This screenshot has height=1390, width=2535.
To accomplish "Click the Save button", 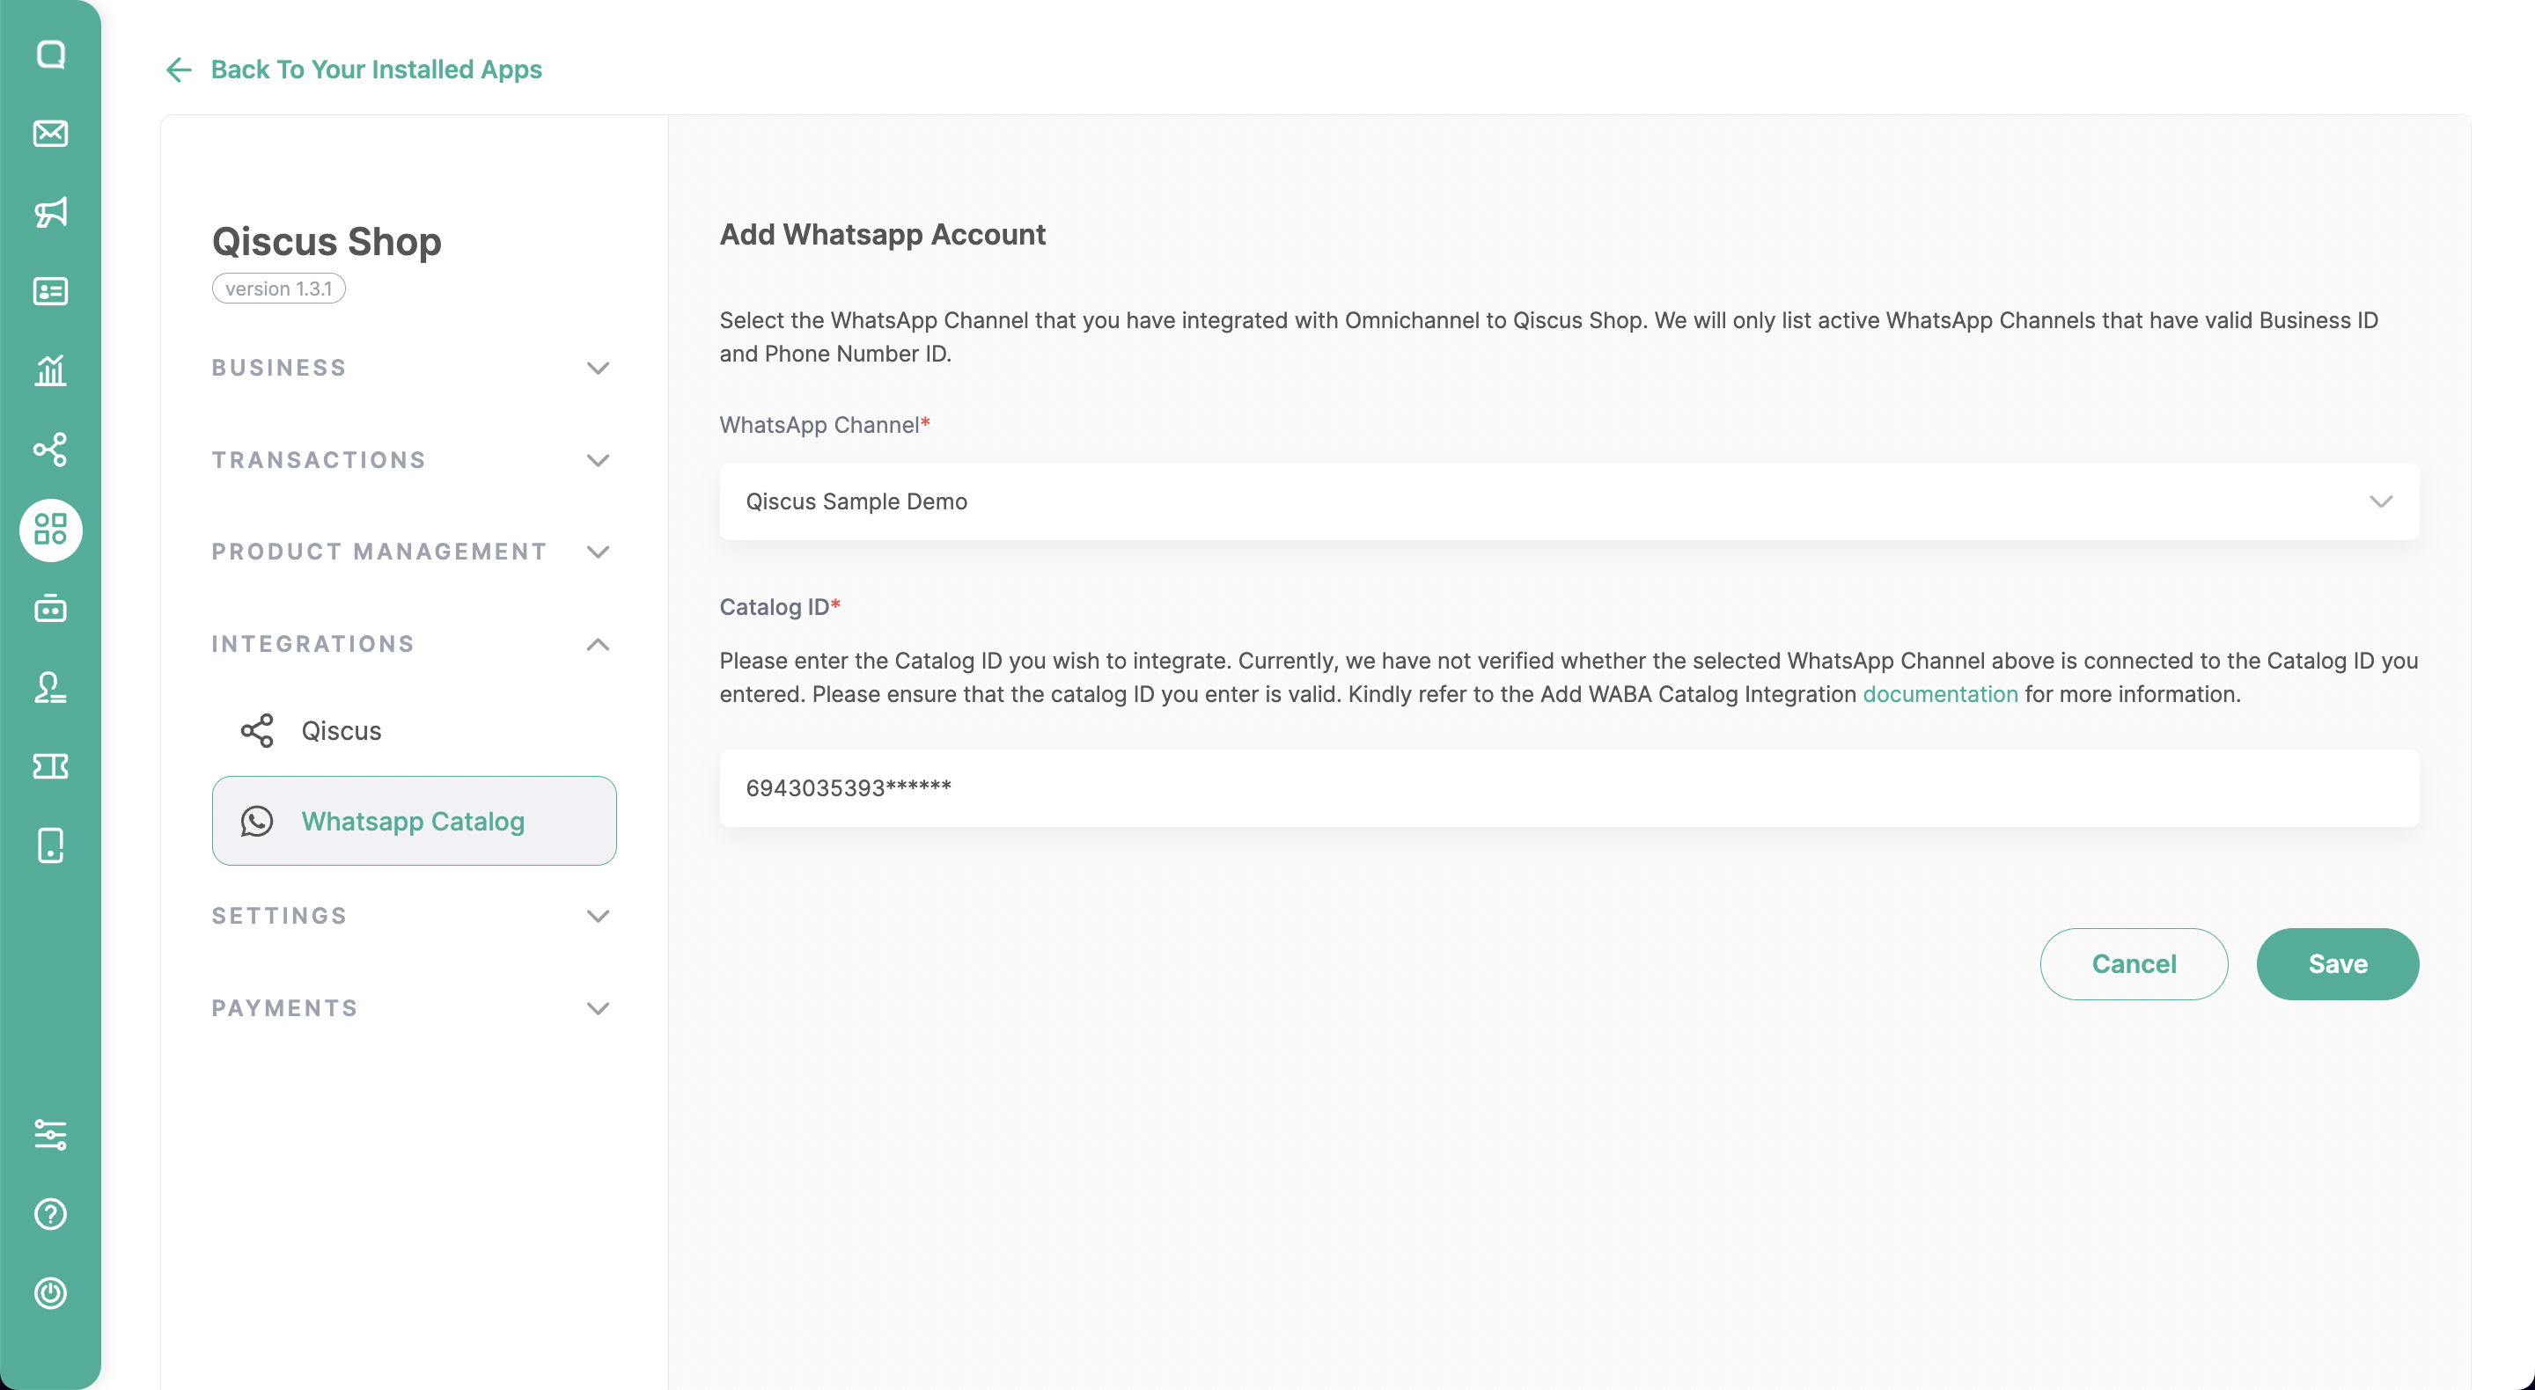I will (2337, 964).
